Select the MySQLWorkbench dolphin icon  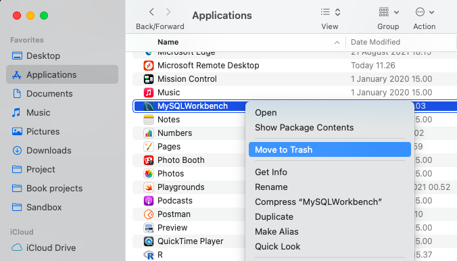click(x=149, y=106)
